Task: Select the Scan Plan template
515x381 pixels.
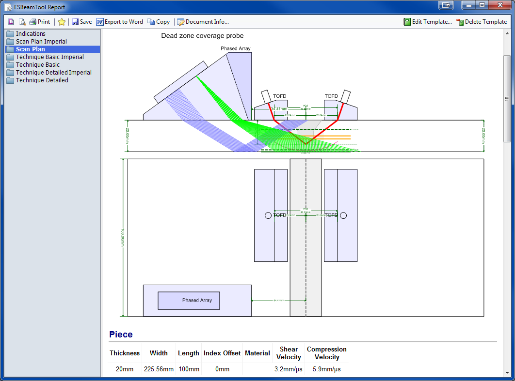Action: (x=52, y=49)
